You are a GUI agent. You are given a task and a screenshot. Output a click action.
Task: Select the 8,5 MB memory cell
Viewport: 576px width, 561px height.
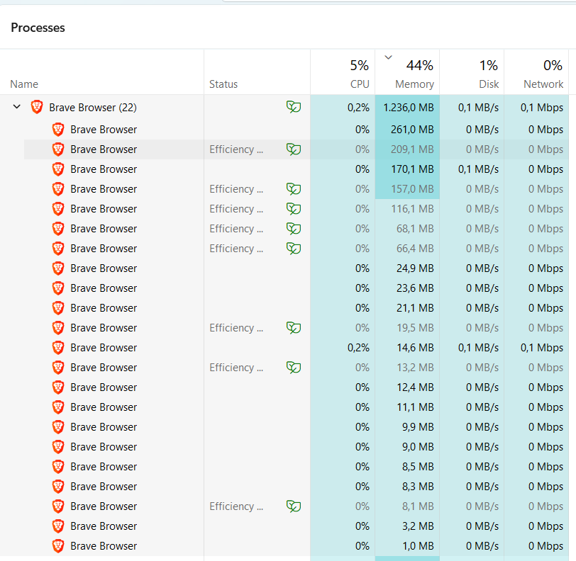click(407, 466)
